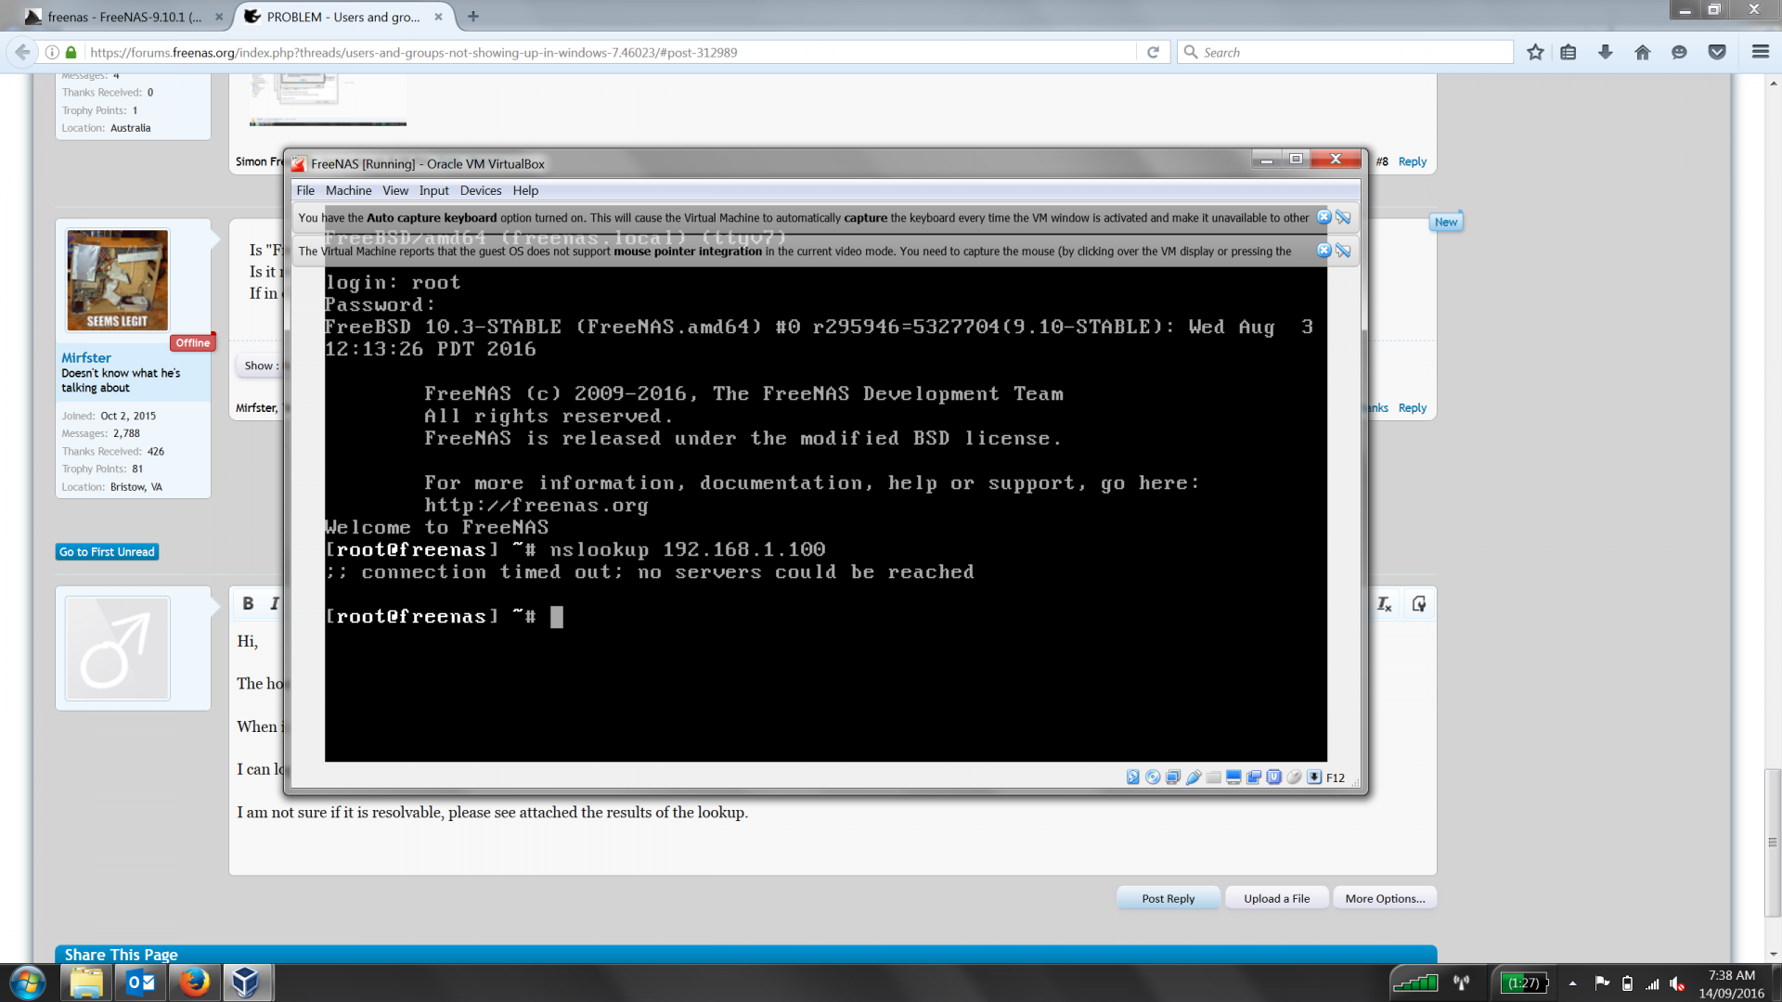Open the Help menu in VirtualBox
1782x1002 pixels.
click(525, 190)
